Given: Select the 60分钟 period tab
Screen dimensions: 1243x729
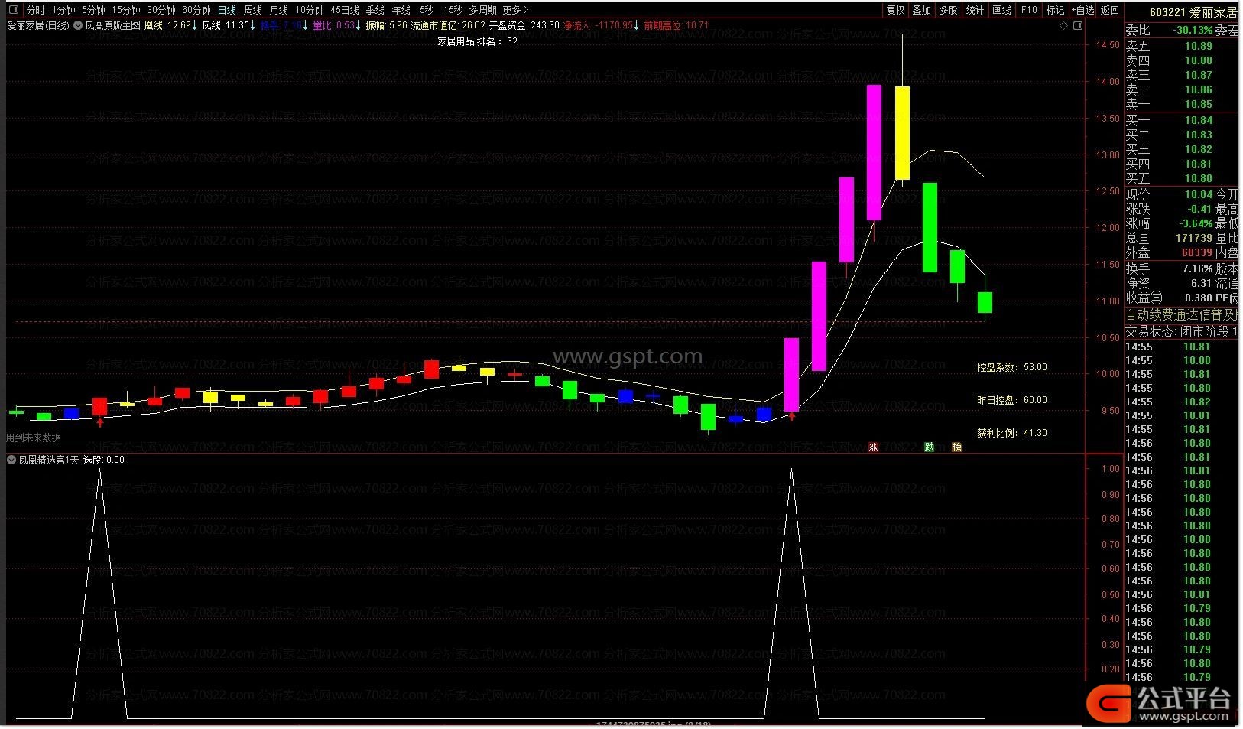Looking at the screenshot, I should [196, 10].
